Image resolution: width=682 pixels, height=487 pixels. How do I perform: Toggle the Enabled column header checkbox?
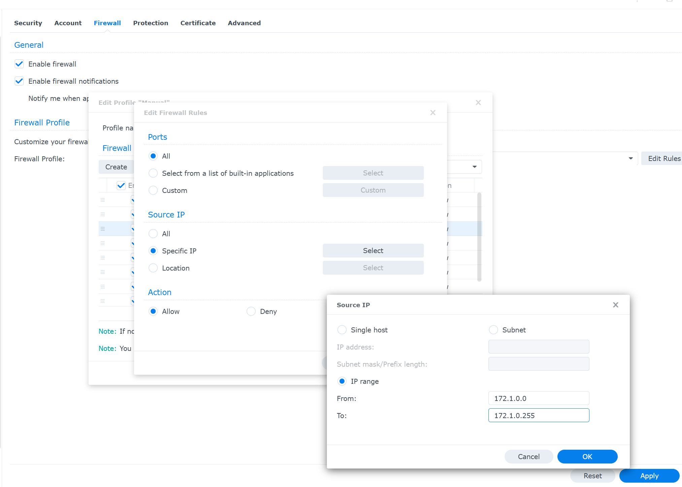pos(121,185)
